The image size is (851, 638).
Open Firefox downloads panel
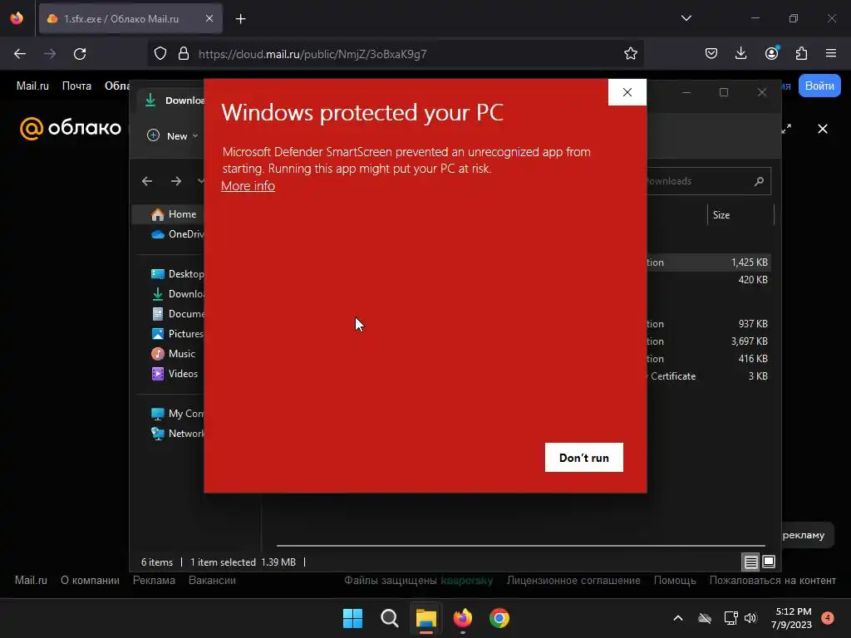(740, 54)
